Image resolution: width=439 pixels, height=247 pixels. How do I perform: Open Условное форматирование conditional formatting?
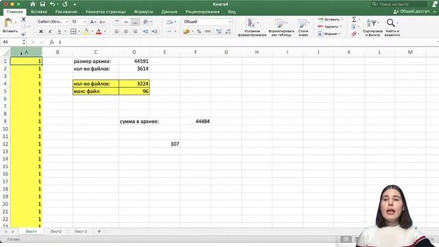252,27
